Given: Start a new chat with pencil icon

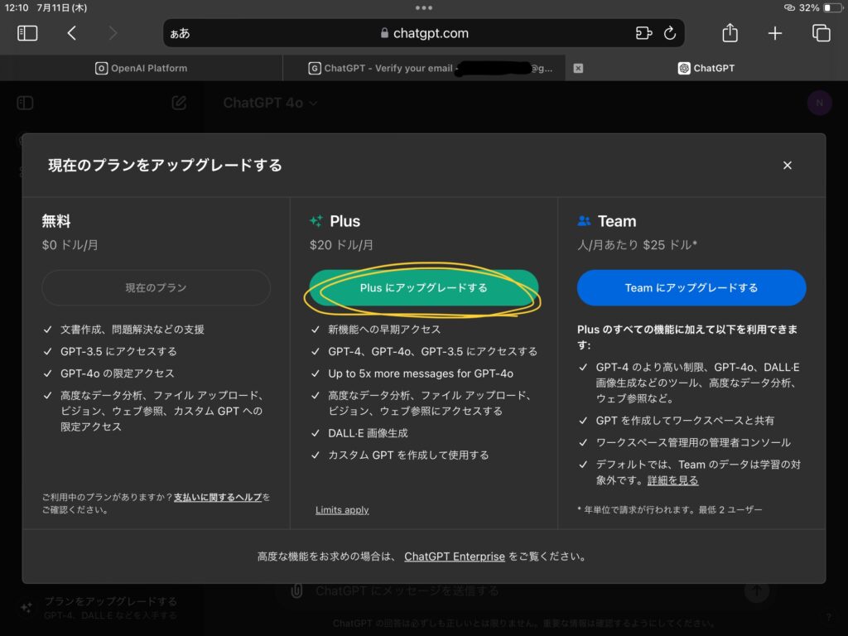Looking at the screenshot, I should coord(179,103).
